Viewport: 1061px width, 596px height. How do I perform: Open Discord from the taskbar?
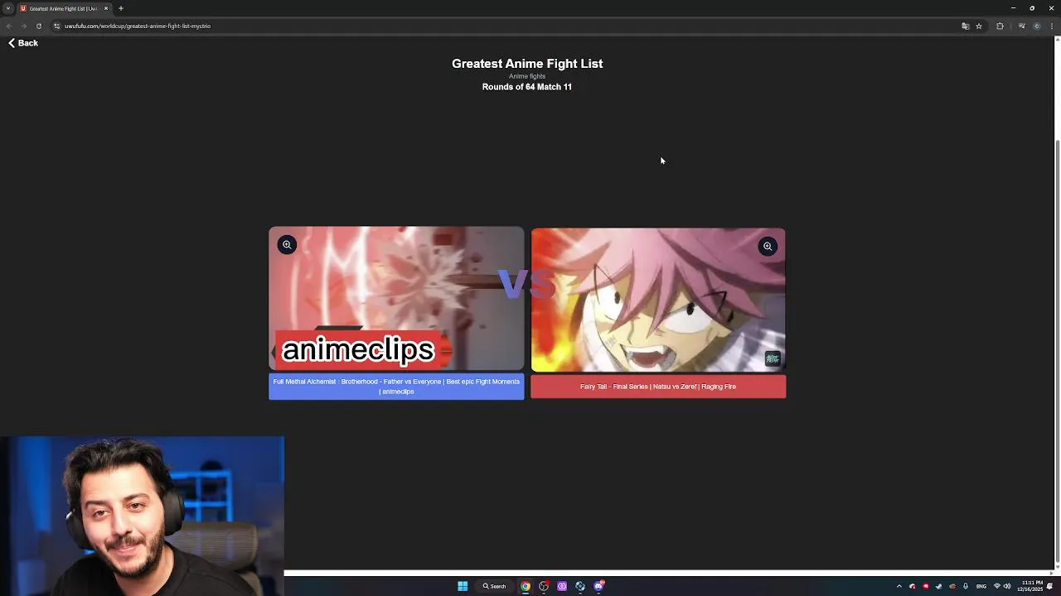tap(598, 586)
